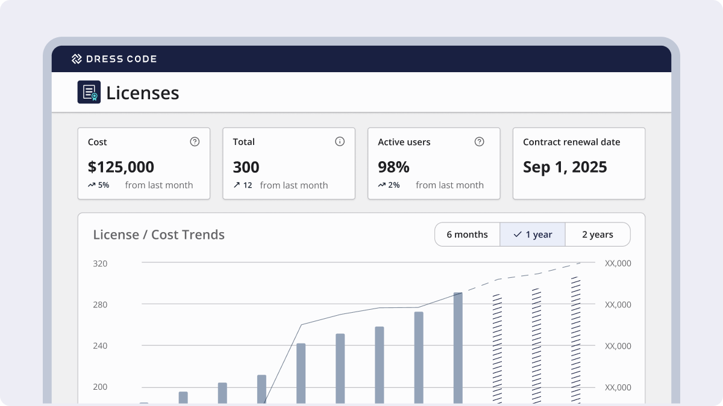Click the tallest solid bar in chart

coord(458,348)
